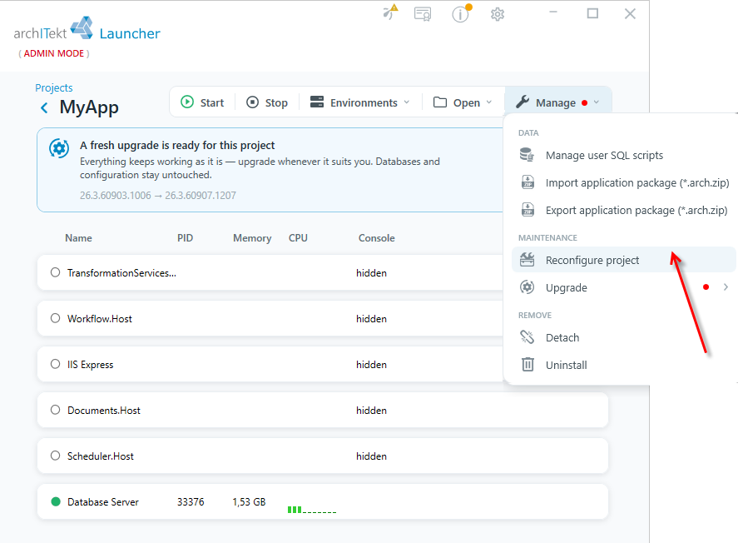
Task: Select the TransformationServices status circle
Action: [x=56, y=272]
